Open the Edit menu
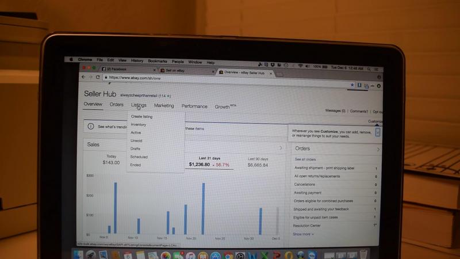This screenshot has width=460, height=259. (x=110, y=60)
